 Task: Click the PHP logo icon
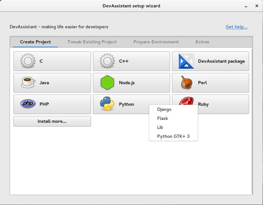click(28, 103)
